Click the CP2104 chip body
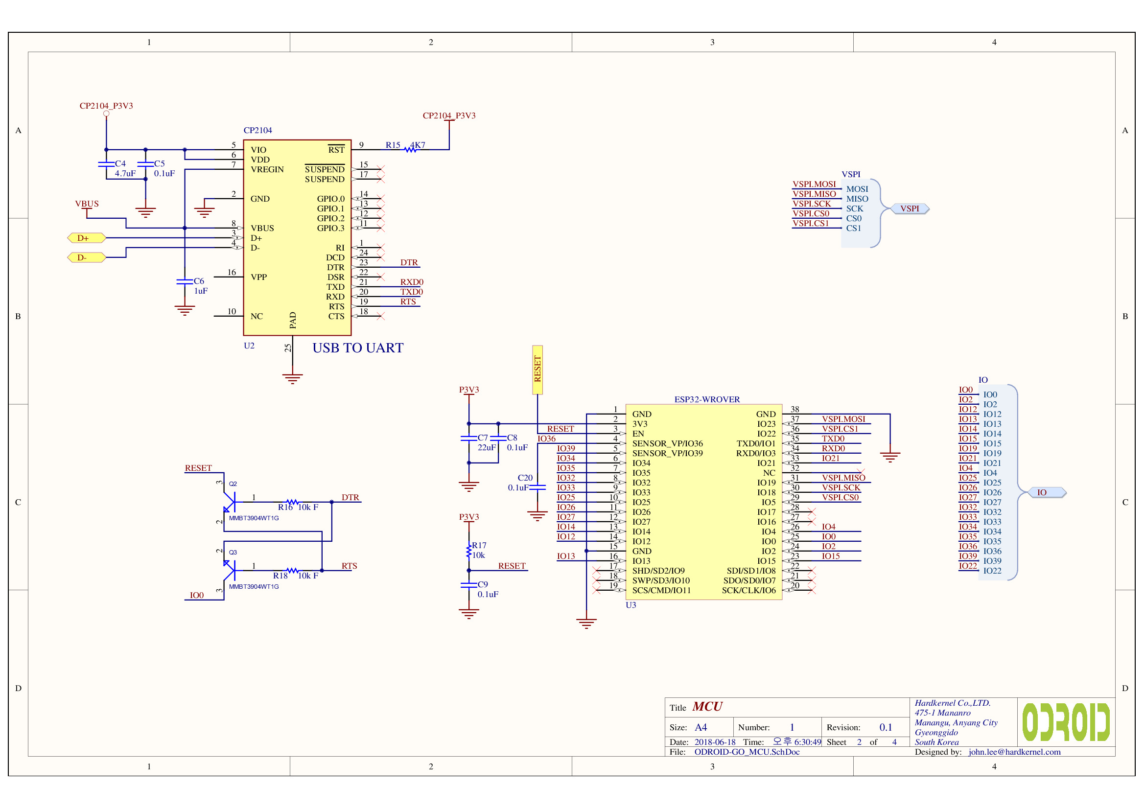Viewport: 1145px width, 809px height. [297, 238]
